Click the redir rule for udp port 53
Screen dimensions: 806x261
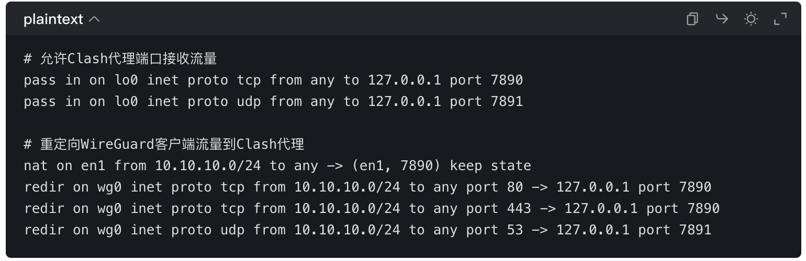tap(367, 230)
